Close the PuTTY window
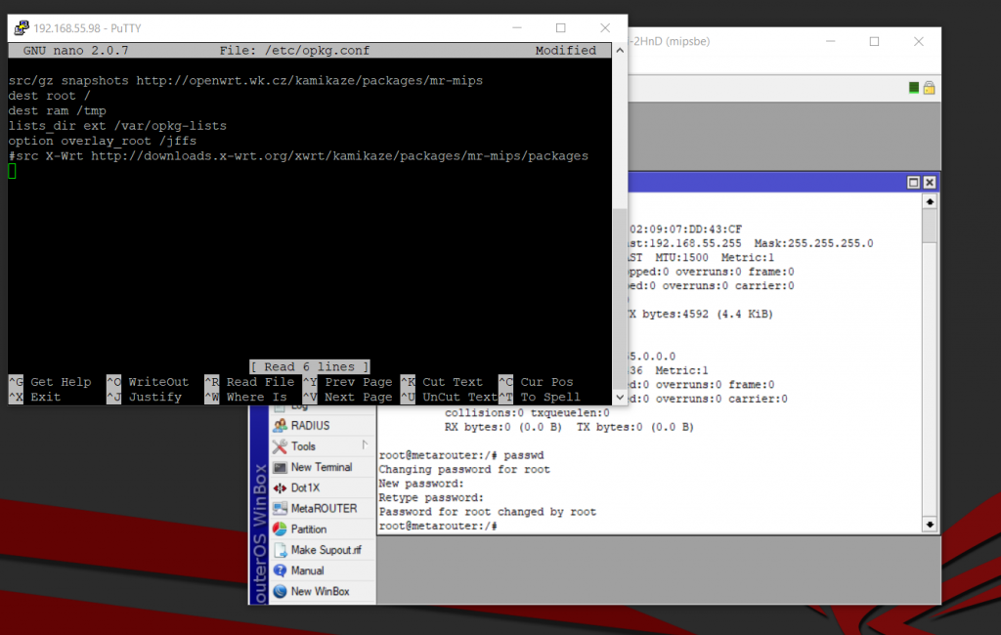 coord(605,27)
